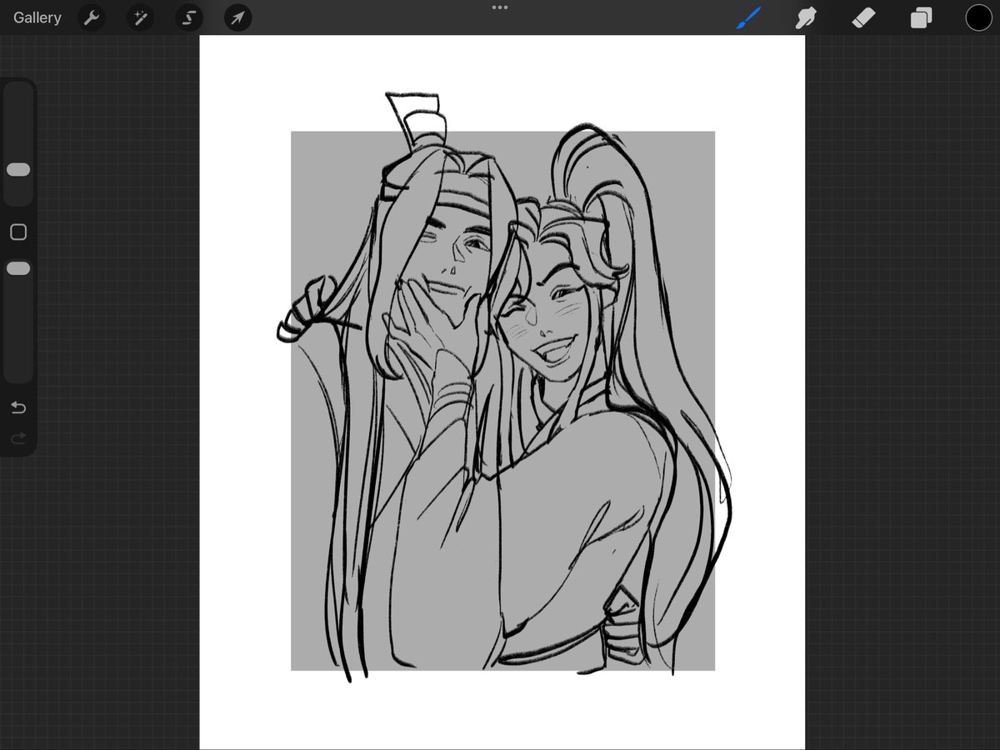The width and height of the screenshot is (1000, 750).
Task: Select the Brush tool
Action: tap(748, 17)
